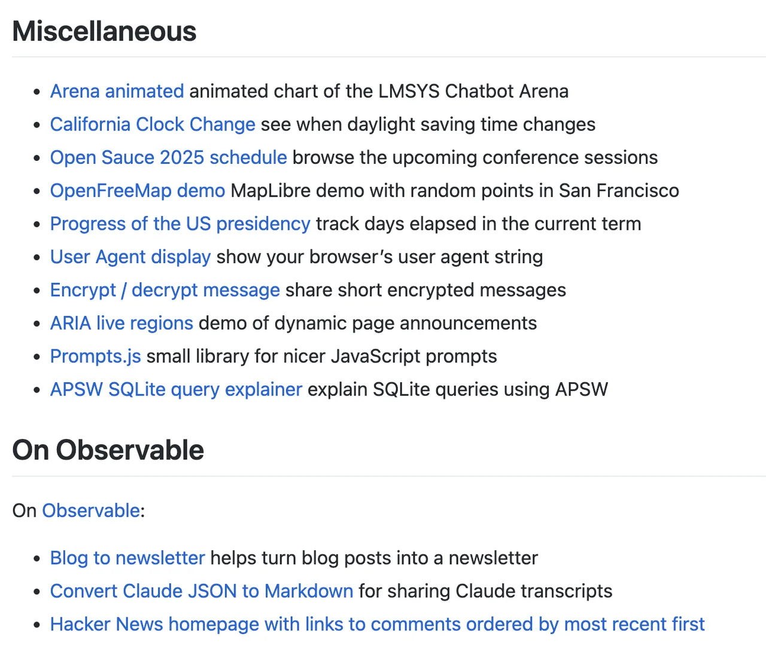Follow the Observable link in paragraph
766x646 pixels.
pyautogui.click(x=91, y=511)
